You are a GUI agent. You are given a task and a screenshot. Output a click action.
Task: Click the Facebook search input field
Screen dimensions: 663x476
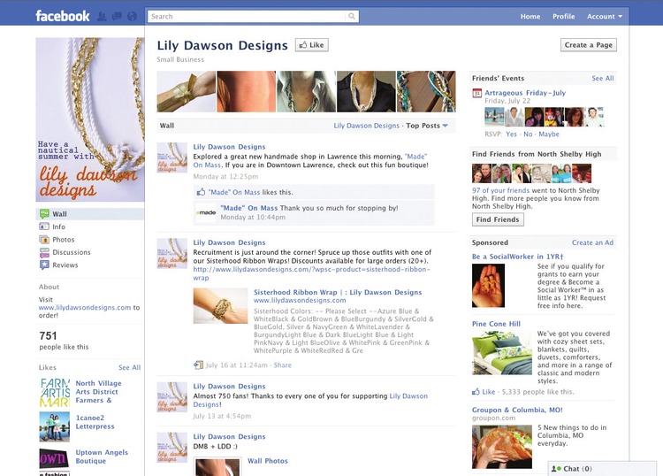[x=247, y=17]
